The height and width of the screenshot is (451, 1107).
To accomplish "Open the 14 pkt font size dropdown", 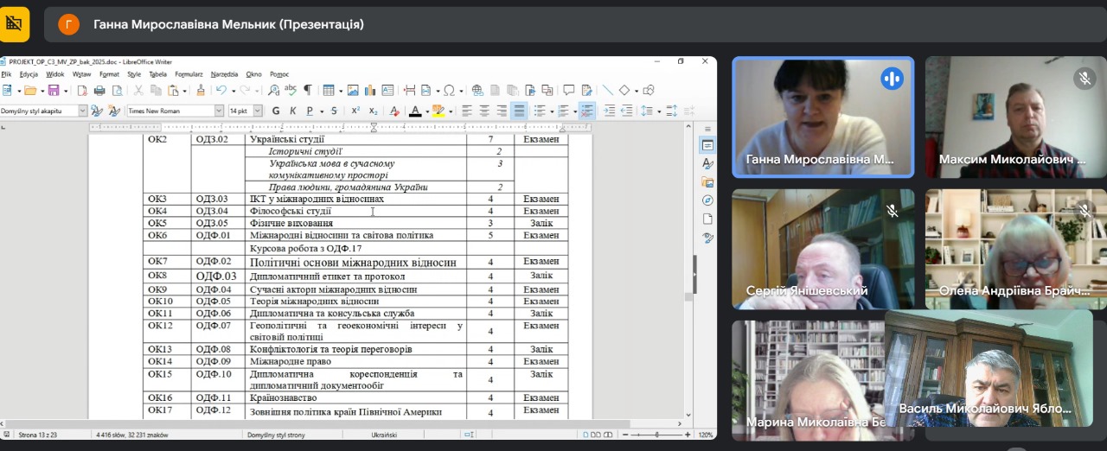I will point(257,111).
